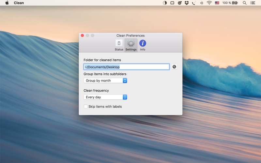Click the folder browse magnifier button

(174, 67)
